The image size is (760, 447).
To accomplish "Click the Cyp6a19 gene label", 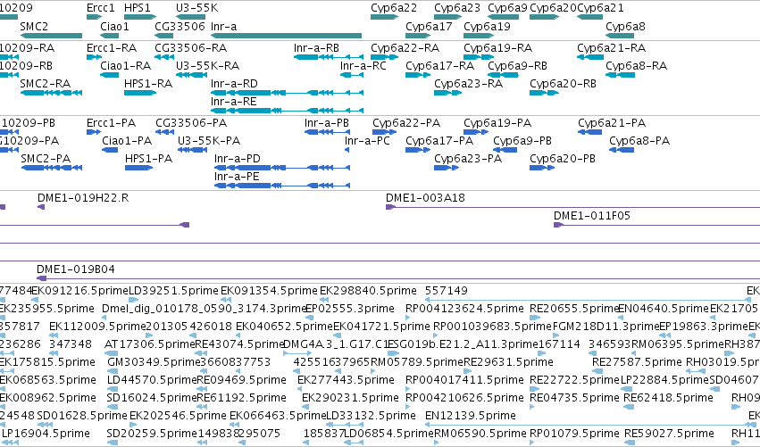I will (487, 27).
